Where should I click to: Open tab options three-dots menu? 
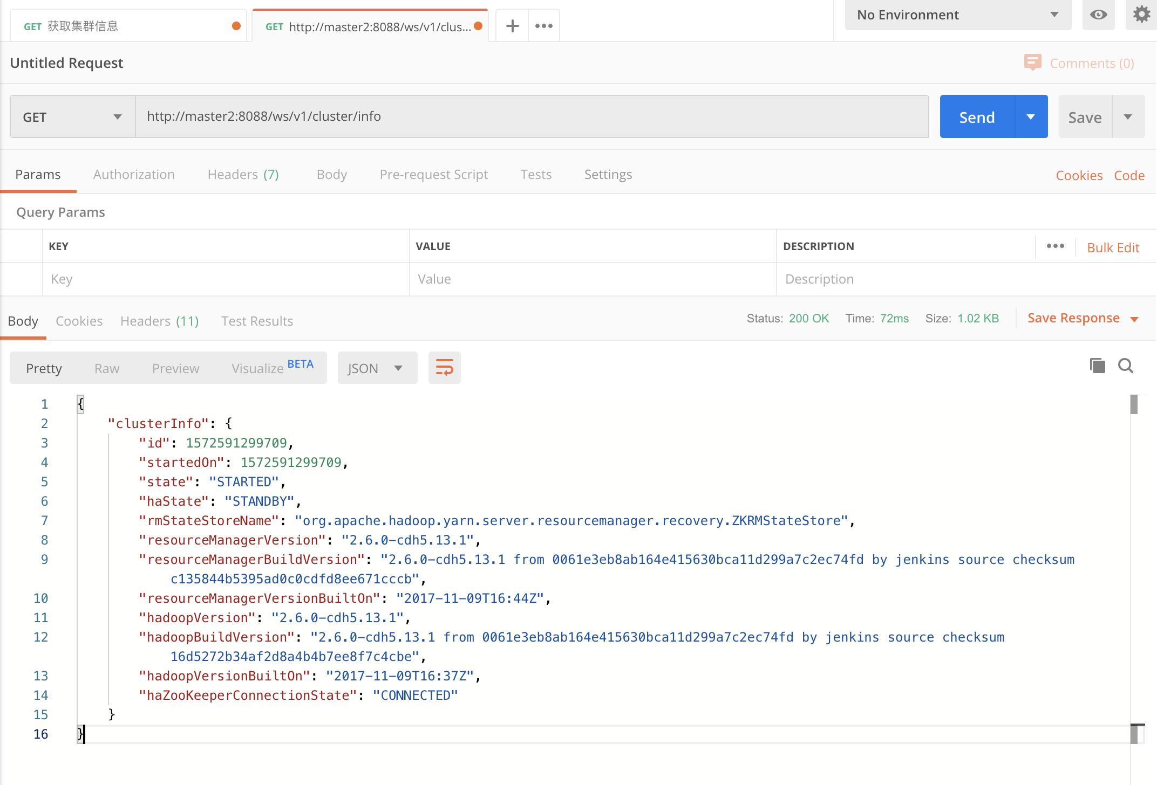coord(543,26)
